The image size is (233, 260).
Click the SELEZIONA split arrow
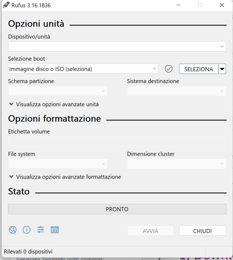tap(222, 69)
